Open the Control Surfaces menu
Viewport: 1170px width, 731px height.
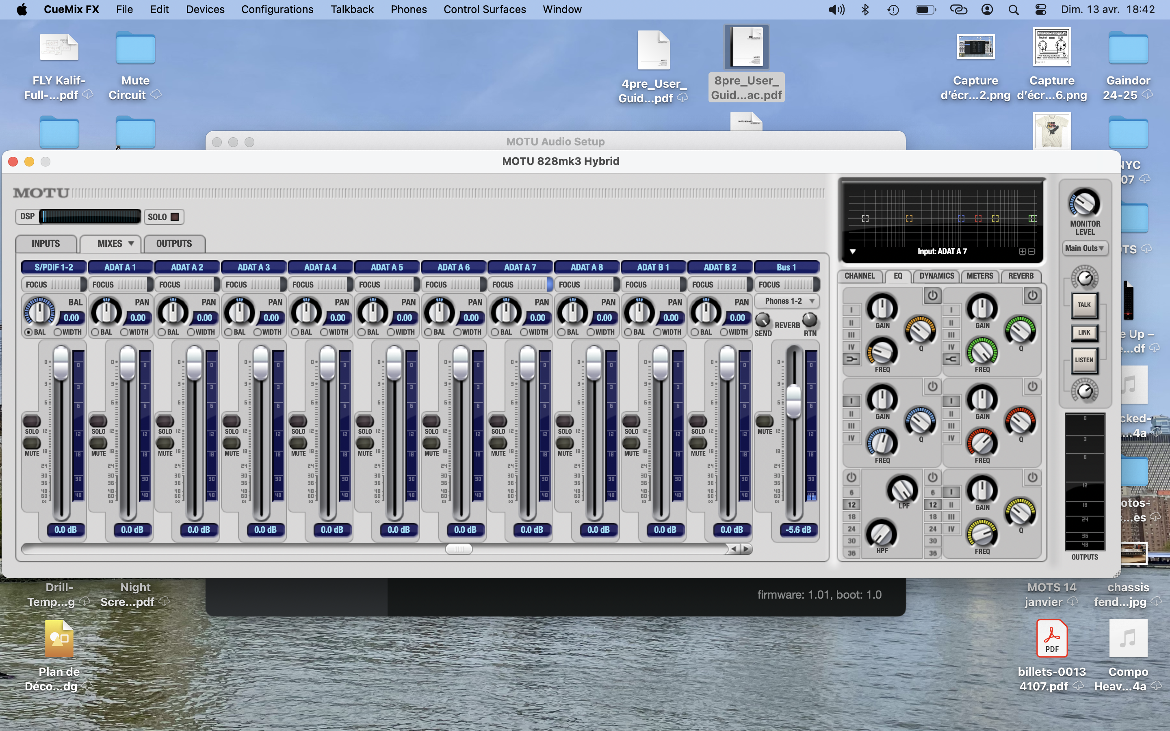pos(484,10)
